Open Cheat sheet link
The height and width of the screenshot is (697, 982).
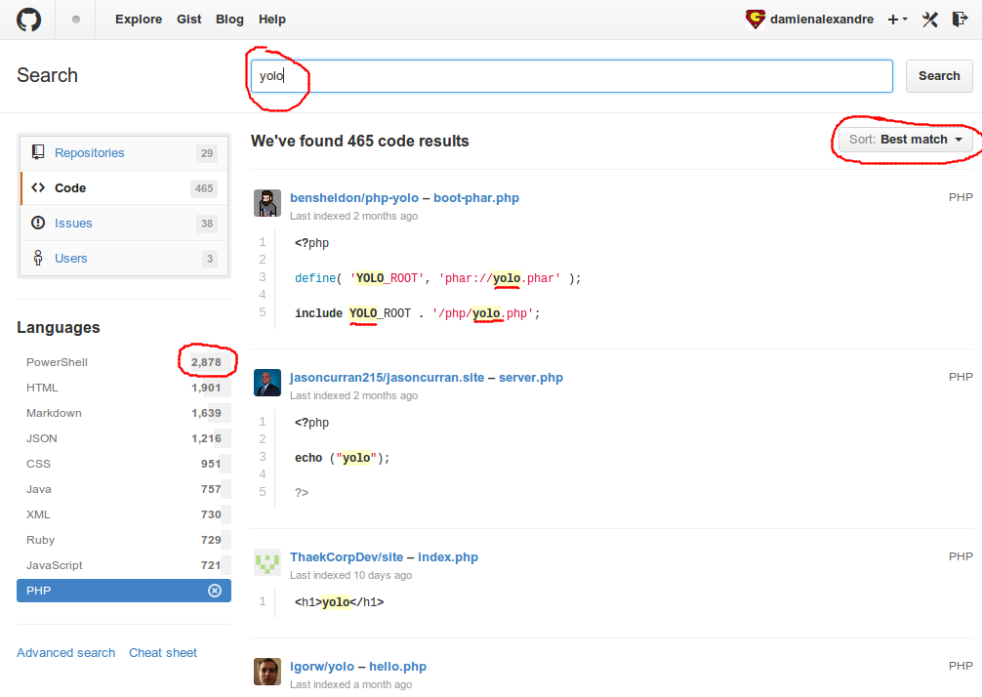tap(163, 652)
